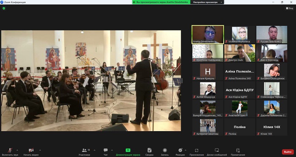Open the Participants (Участники) list

tap(84, 151)
